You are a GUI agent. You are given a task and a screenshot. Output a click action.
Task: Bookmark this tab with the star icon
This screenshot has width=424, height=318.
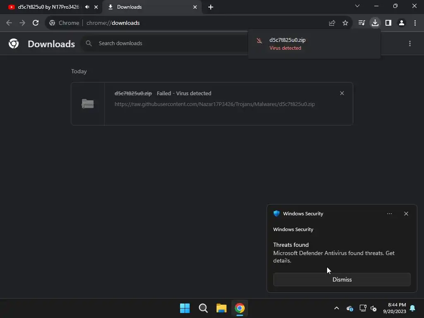[x=345, y=23]
